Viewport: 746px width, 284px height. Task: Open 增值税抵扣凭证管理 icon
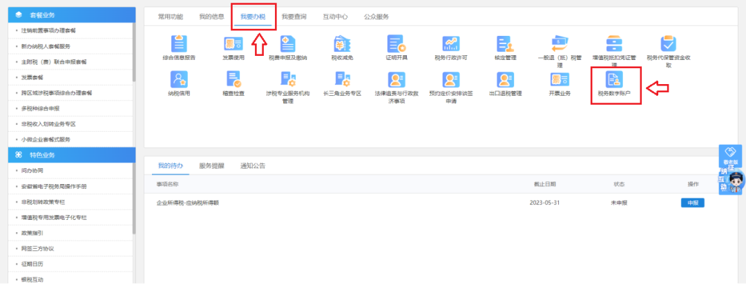(x=614, y=43)
